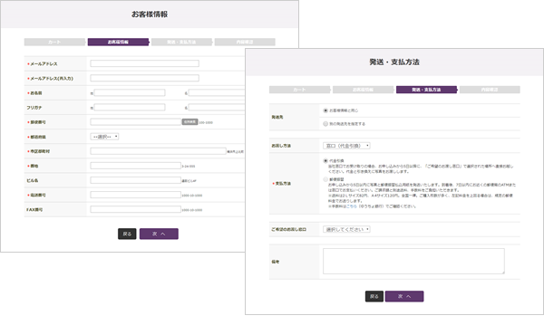Viewport: 544px width, 335px height.
Task: Focus the フリガナ 姓 input field
Action: tap(130, 107)
